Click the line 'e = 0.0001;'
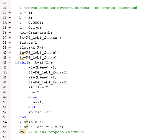The width and height of the screenshot is (152, 140). point(31,23)
